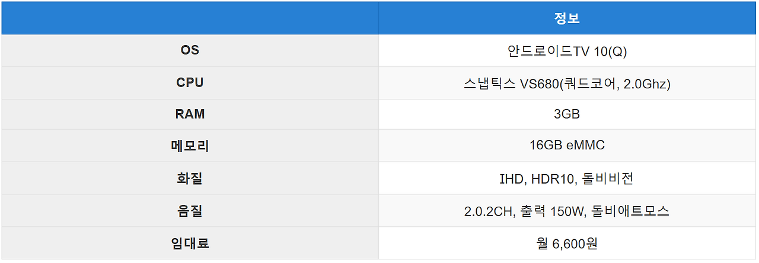Select the RAM row label
Screen dimensions: 759x263
(190, 114)
